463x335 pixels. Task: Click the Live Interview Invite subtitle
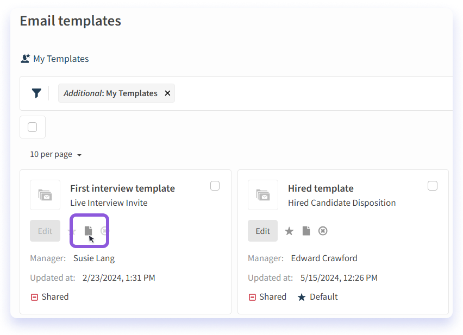(109, 203)
